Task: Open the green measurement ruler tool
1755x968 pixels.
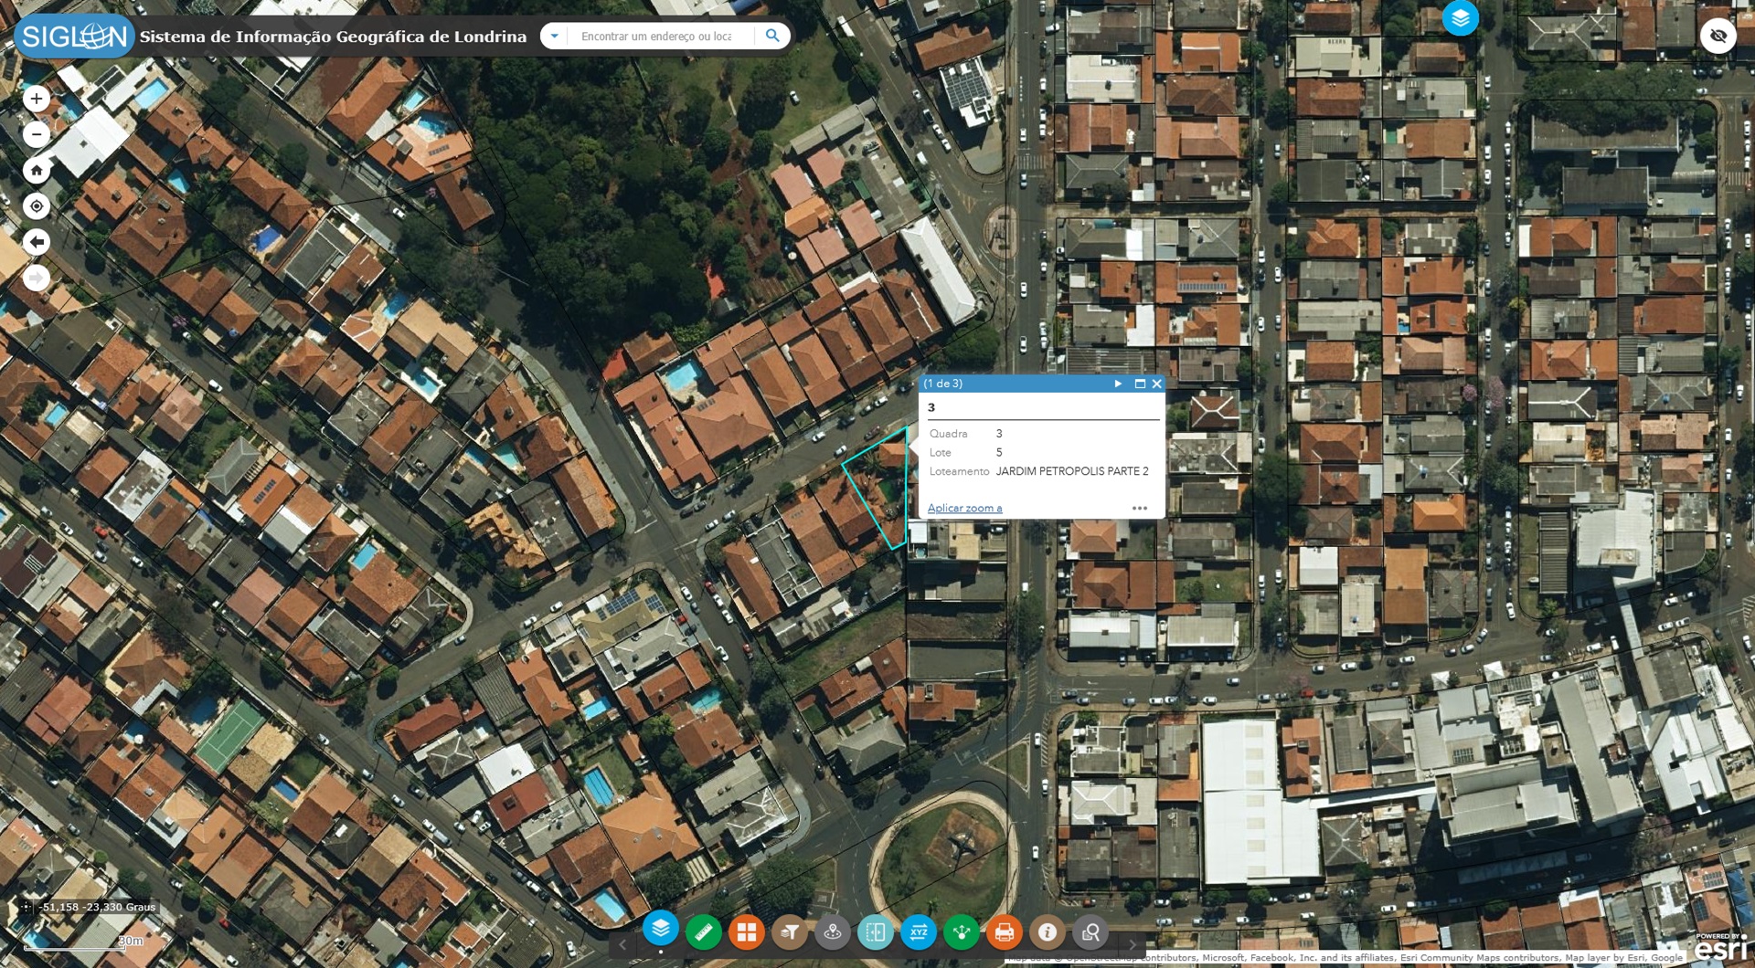Action: pos(704,932)
